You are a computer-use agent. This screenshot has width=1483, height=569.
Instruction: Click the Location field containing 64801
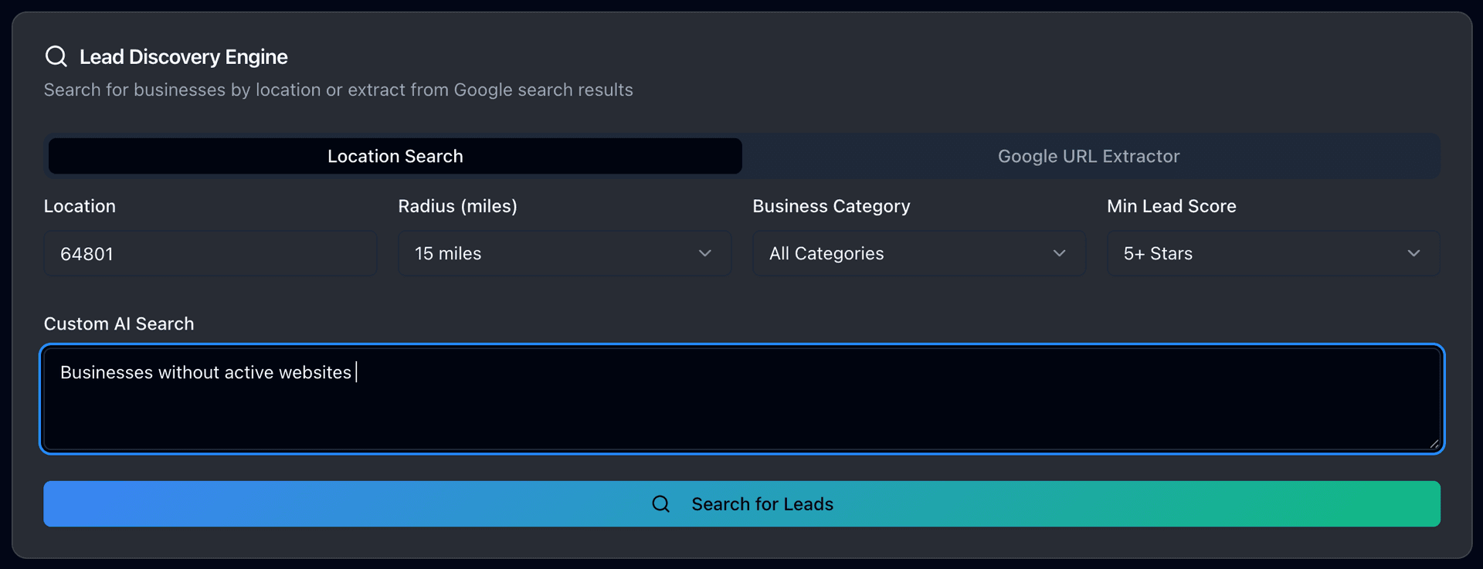click(x=210, y=253)
